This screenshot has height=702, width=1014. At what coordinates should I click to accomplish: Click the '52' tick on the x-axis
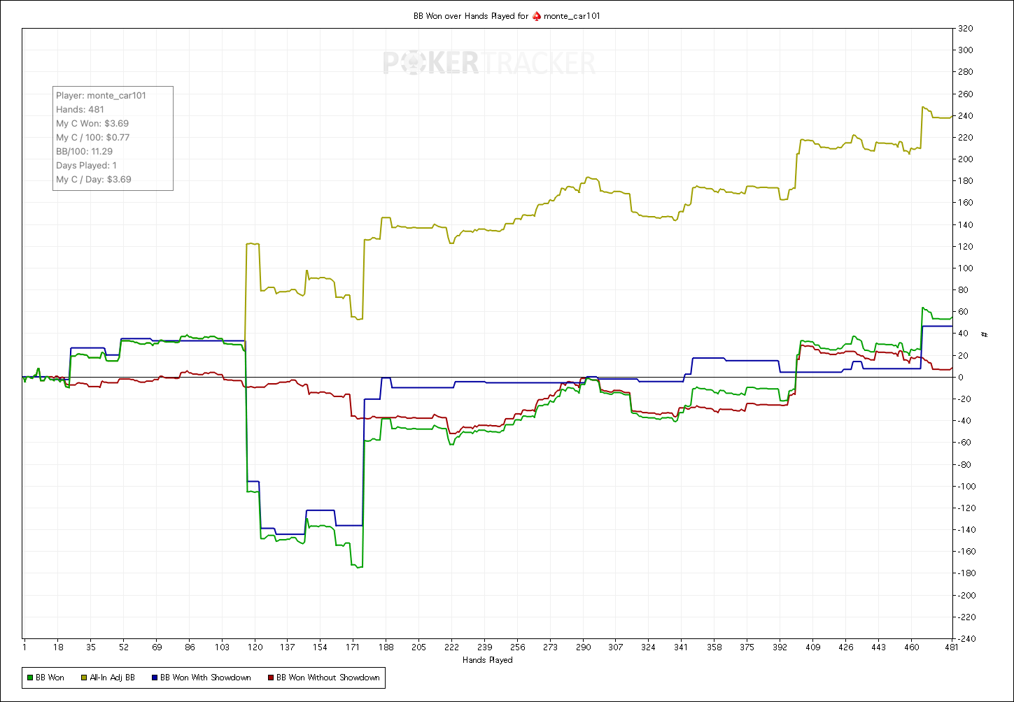[x=123, y=647]
